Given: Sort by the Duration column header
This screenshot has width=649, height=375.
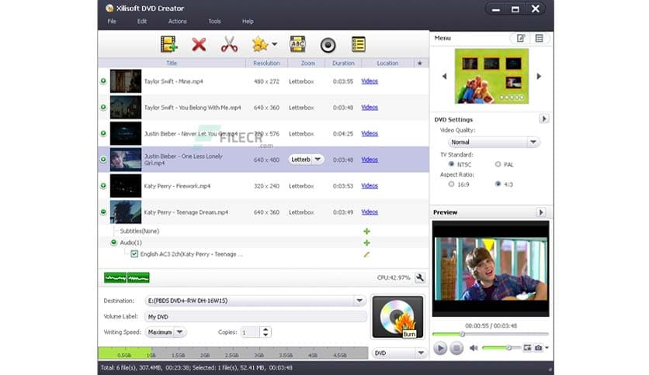Looking at the screenshot, I should click(343, 64).
